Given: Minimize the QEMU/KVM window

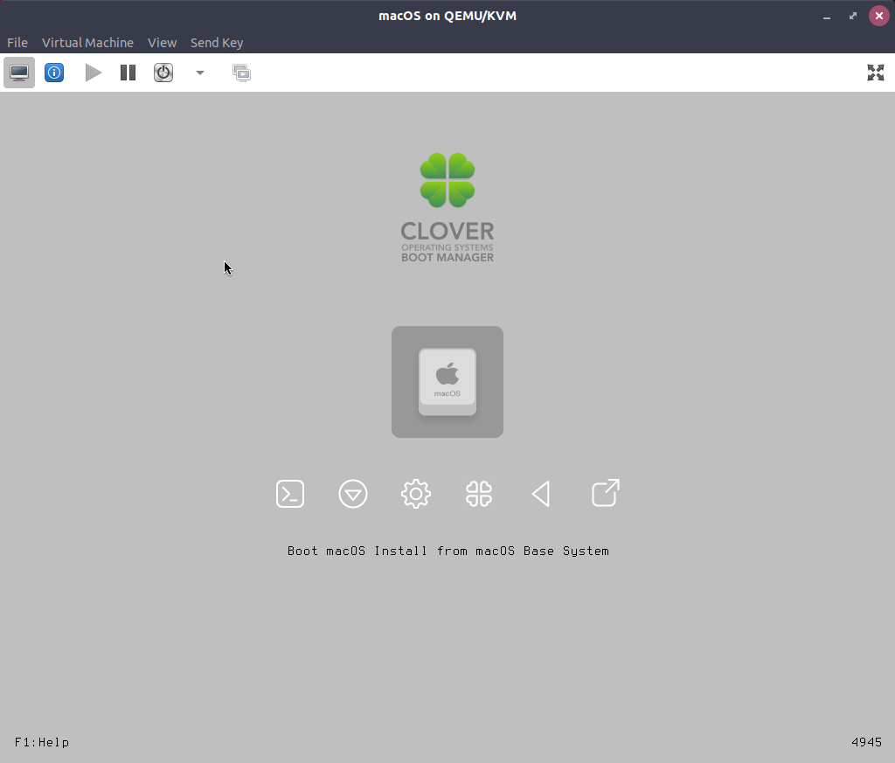Looking at the screenshot, I should click(x=827, y=16).
